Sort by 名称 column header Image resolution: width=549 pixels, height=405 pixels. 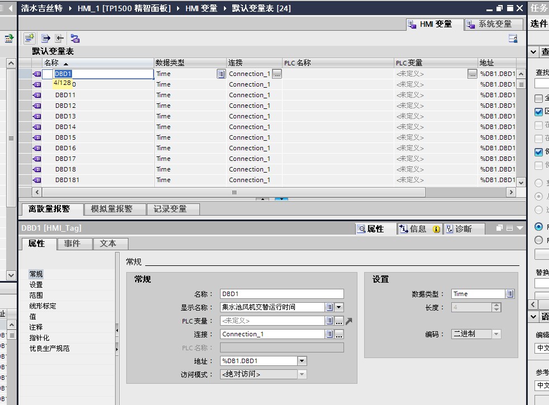(98, 63)
